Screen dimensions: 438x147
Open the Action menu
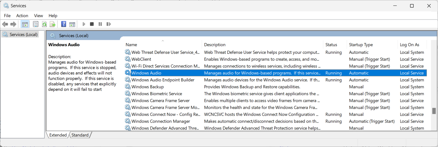click(22, 16)
